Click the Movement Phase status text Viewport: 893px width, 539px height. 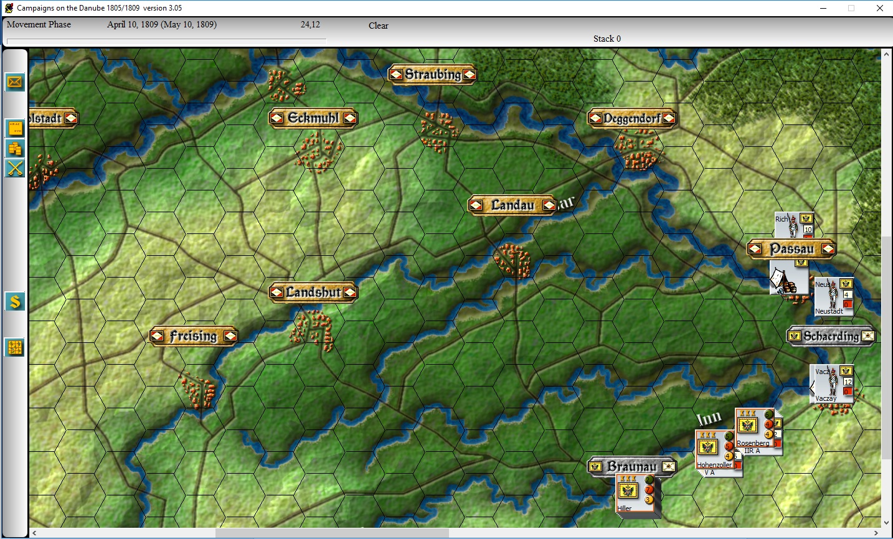39,24
